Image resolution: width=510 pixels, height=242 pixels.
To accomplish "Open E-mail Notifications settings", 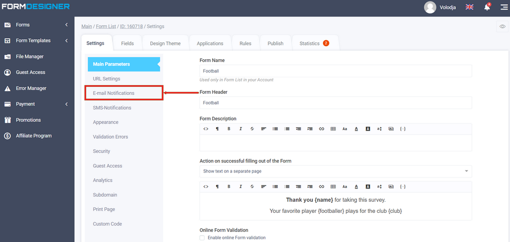I will coord(123,93).
